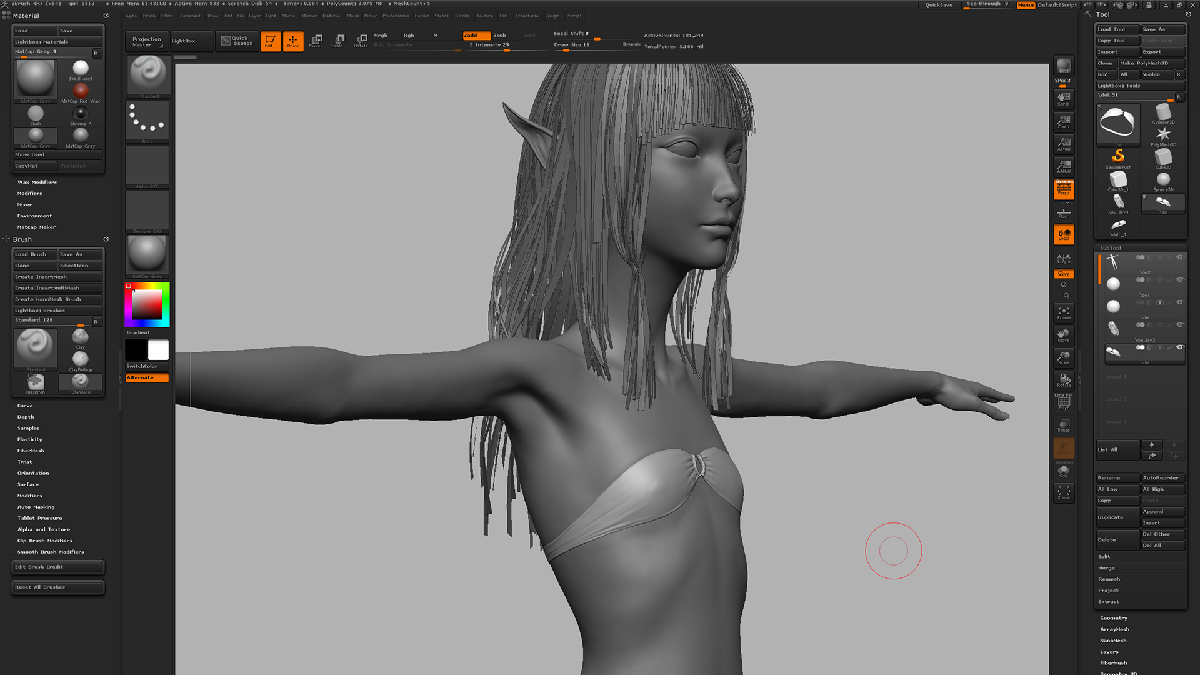The image size is (1200, 675).
Task: Select the top-bar Move transform tool
Action: (315, 41)
